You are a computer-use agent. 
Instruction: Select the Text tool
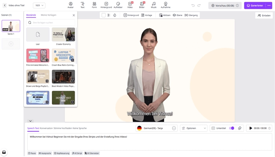click(82, 5)
